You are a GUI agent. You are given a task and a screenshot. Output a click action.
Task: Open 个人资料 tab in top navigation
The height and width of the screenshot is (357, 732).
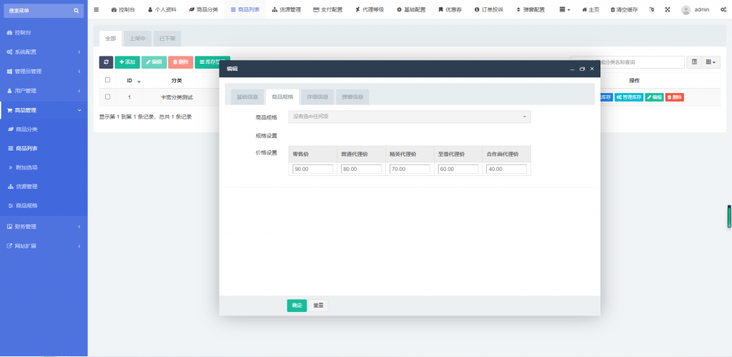[162, 9]
